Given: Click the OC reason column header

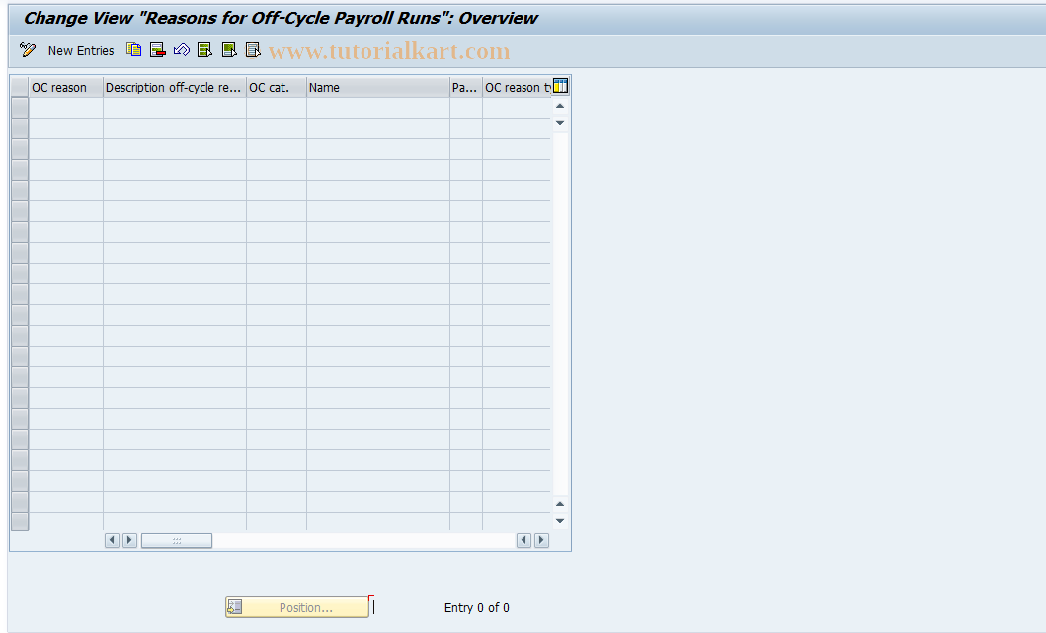Looking at the screenshot, I should [66, 87].
